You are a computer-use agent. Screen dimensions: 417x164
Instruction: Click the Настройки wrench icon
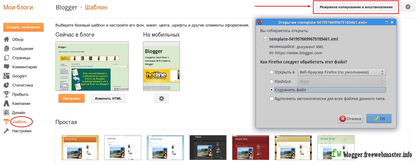pyautogui.click(x=6, y=131)
